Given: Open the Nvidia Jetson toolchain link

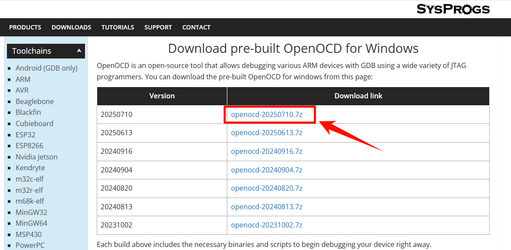Looking at the screenshot, I should (36, 156).
